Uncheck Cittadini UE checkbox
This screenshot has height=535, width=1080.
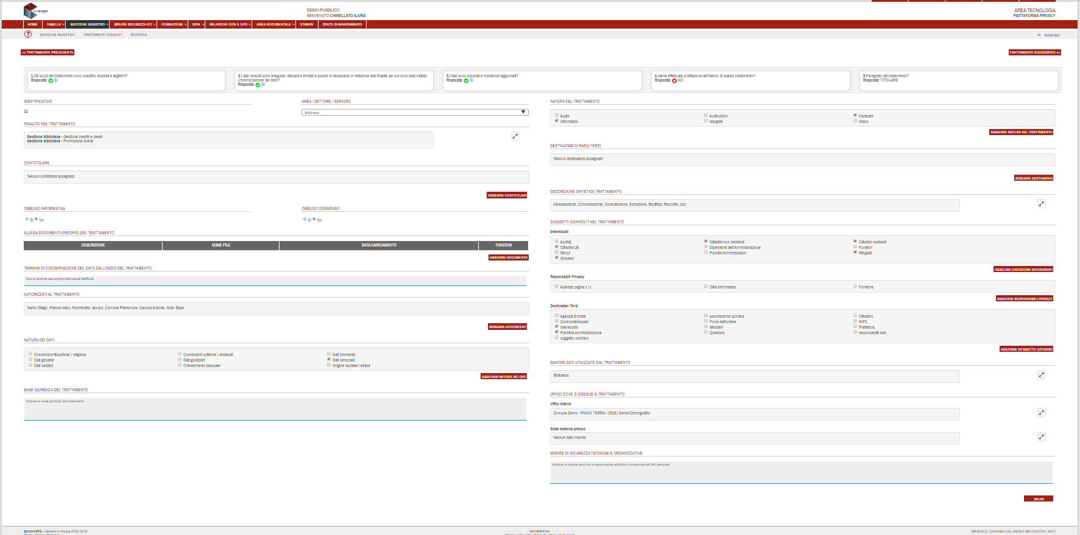point(557,247)
